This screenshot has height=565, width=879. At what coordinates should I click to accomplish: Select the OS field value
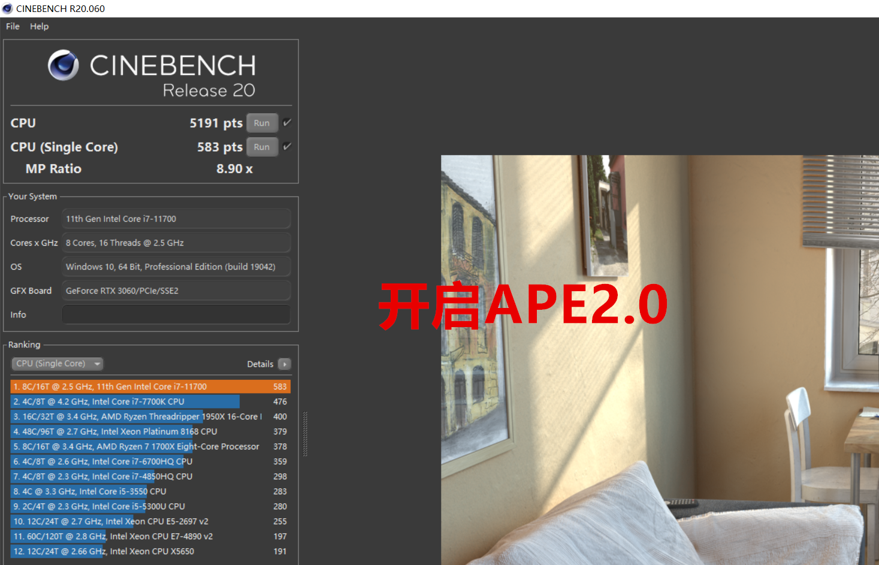(176, 267)
